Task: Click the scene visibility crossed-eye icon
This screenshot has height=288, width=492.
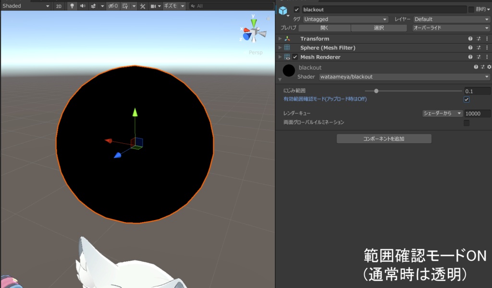Action: tap(111, 5)
